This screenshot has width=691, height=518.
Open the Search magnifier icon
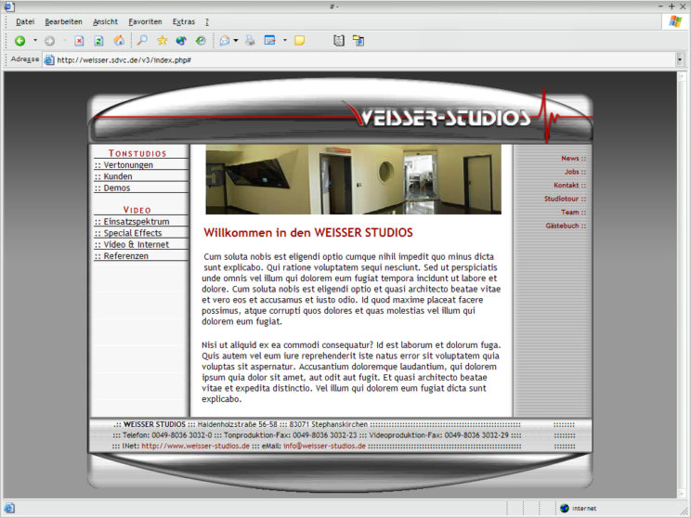click(142, 41)
